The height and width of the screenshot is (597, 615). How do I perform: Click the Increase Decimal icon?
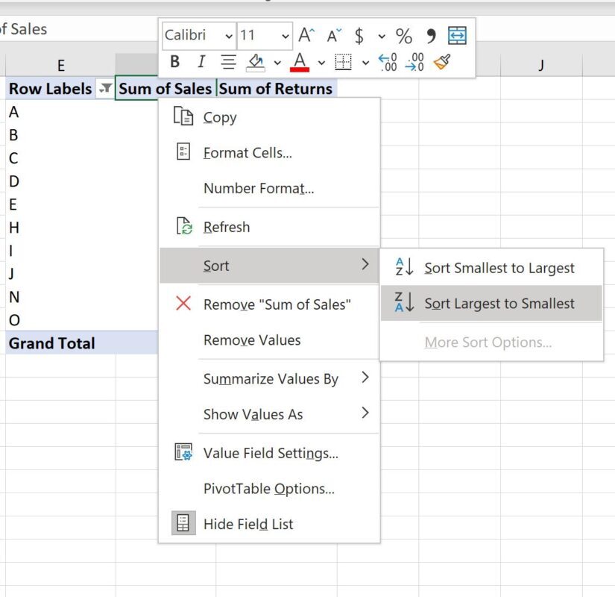click(388, 62)
